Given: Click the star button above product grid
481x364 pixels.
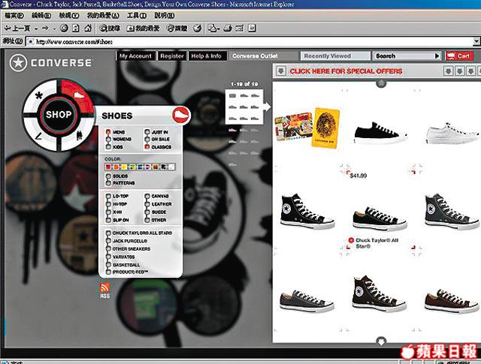Looking at the screenshot, I should (x=381, y=83).
